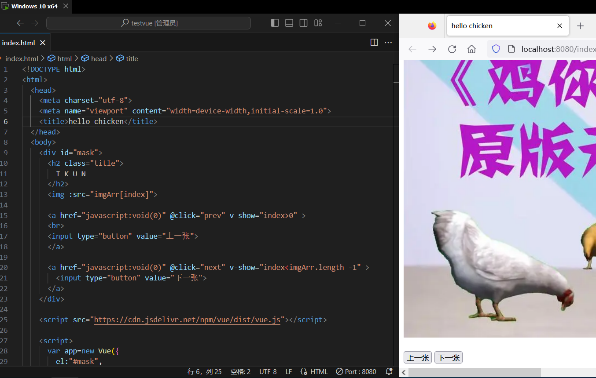
Task: Close the index.html editor tab
Action: click(43, 43)
